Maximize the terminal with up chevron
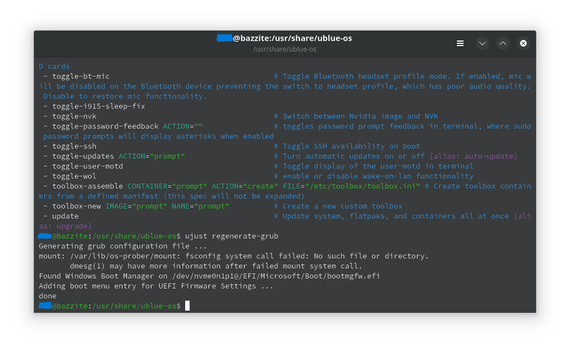 (503, 43)
